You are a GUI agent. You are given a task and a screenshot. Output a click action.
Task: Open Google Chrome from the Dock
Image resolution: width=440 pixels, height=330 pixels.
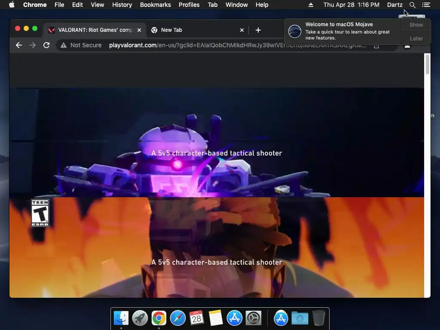tap(159, 318)
